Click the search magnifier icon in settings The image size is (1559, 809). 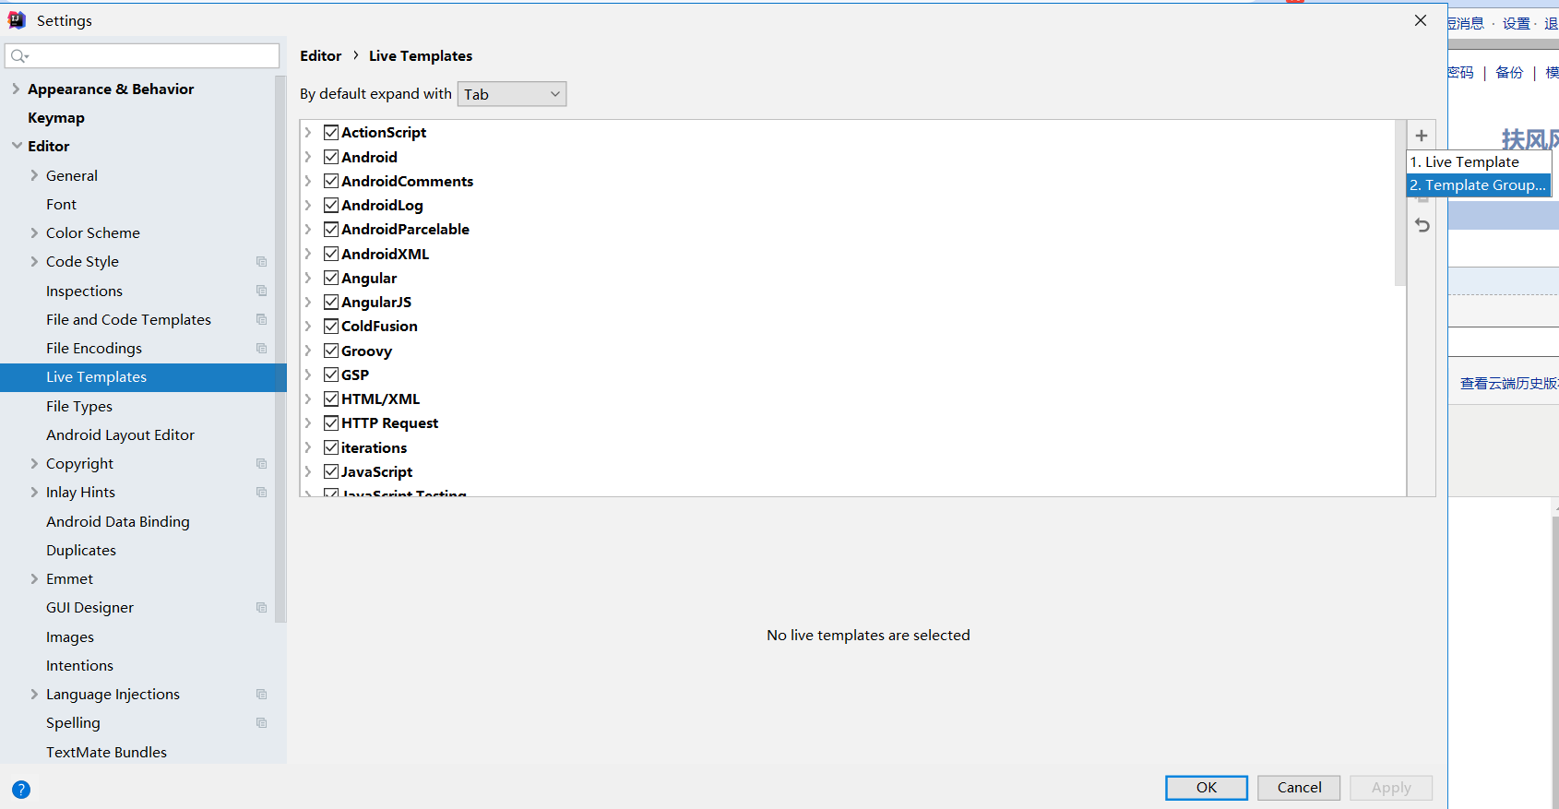(18, 56)
